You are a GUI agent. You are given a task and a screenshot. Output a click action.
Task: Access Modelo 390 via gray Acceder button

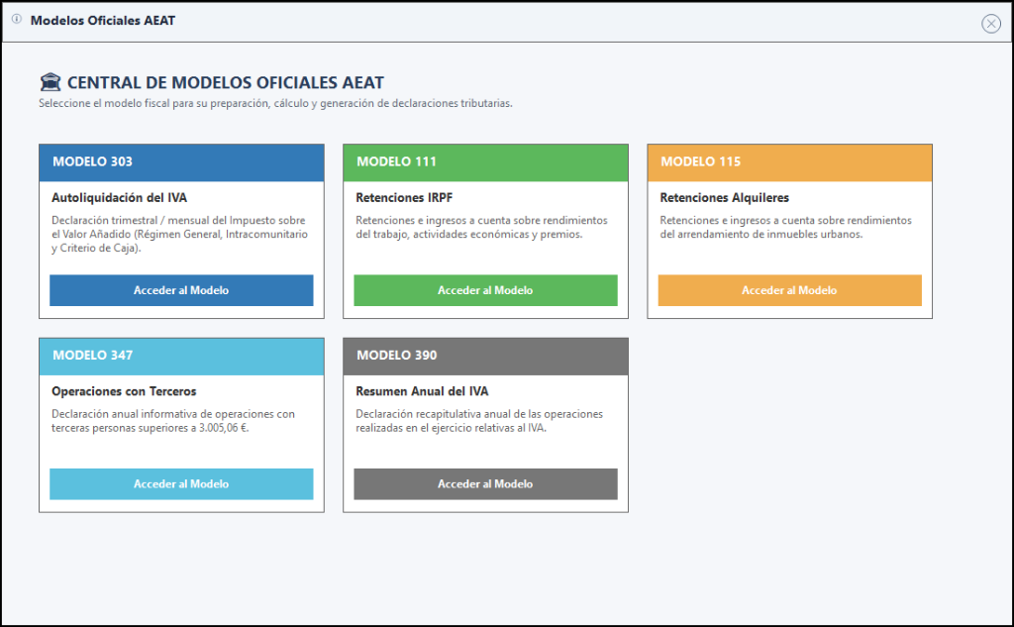coord(485,484)
